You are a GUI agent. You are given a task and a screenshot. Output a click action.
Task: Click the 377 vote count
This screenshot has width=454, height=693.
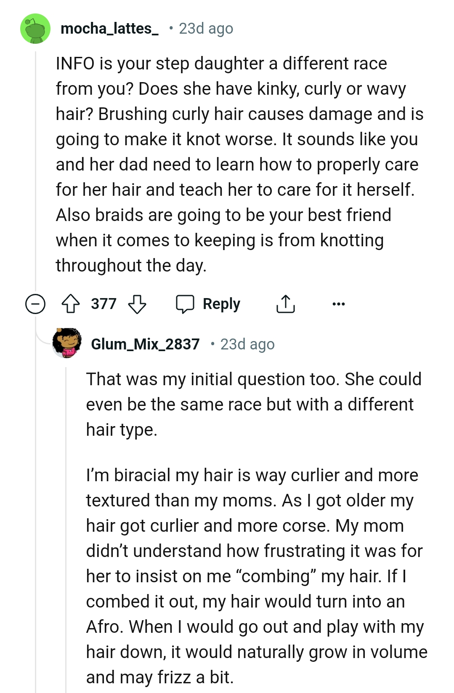104,303
